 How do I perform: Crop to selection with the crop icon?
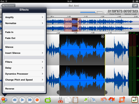click(122, 100)
